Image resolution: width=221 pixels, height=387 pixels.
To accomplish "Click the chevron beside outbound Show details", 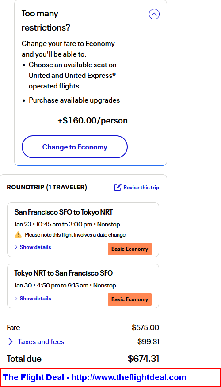I will pos(16,247).
